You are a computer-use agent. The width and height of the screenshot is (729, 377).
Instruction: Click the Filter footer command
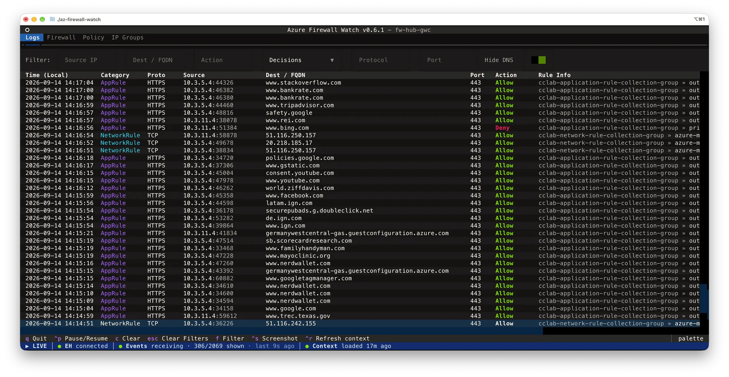(230, 338)
